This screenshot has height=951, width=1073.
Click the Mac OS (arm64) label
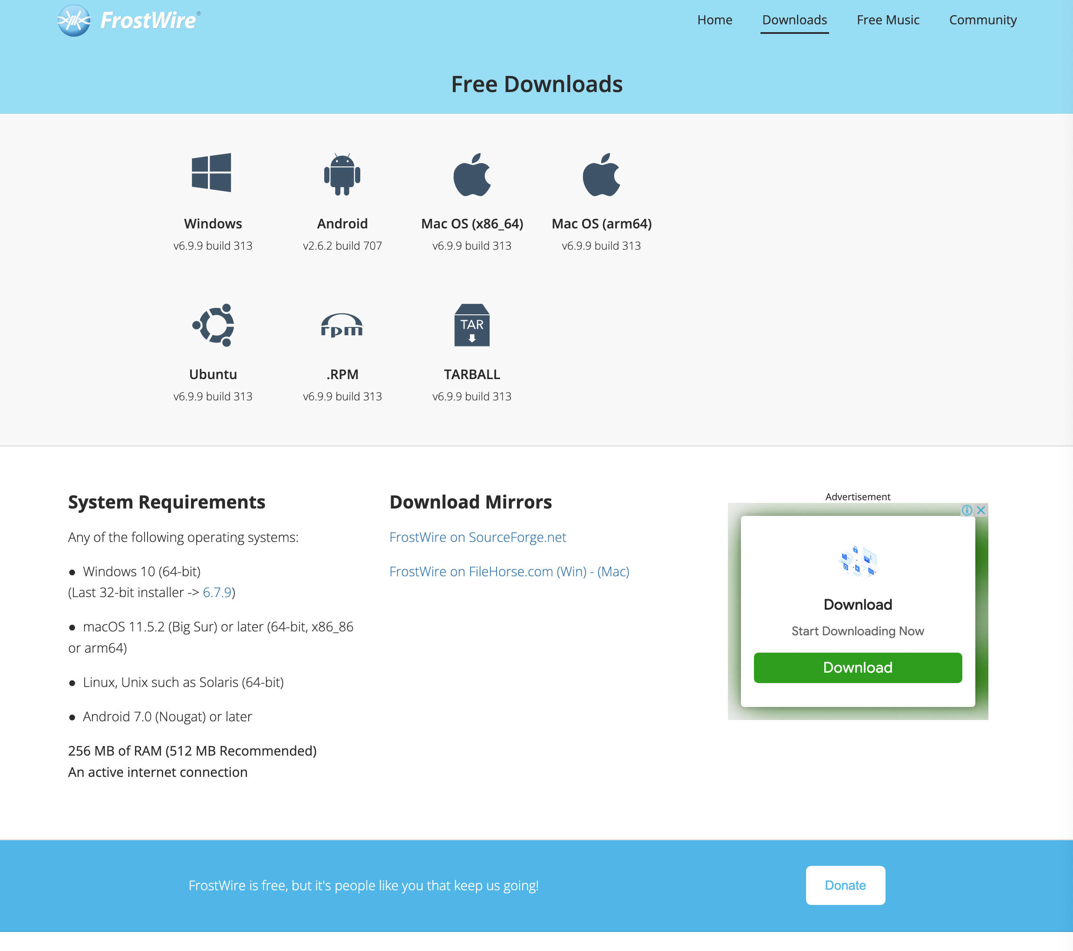[x=602, y=224]
